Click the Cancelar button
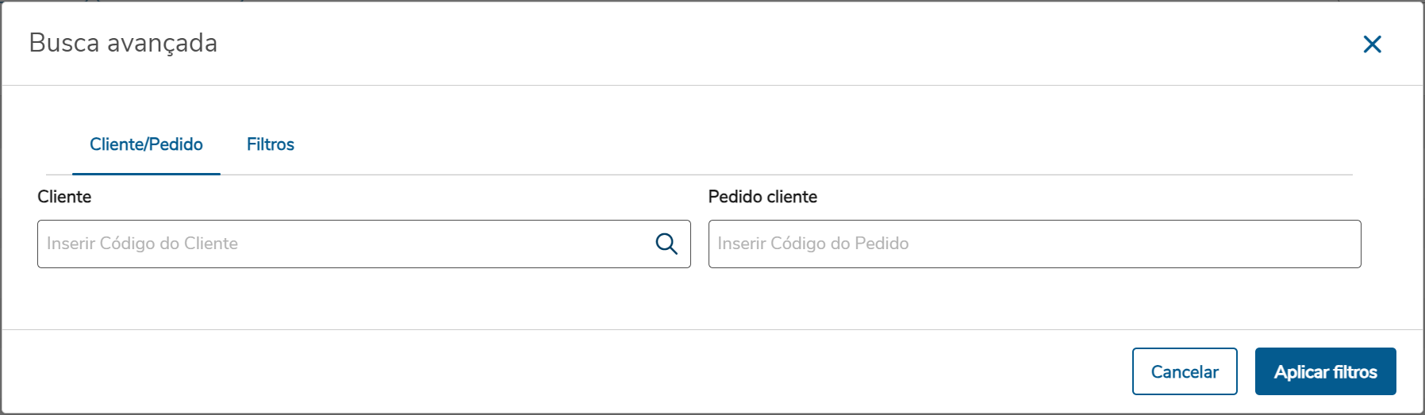The height and width of the screenshot is (415, 1425). [1184, 371]
